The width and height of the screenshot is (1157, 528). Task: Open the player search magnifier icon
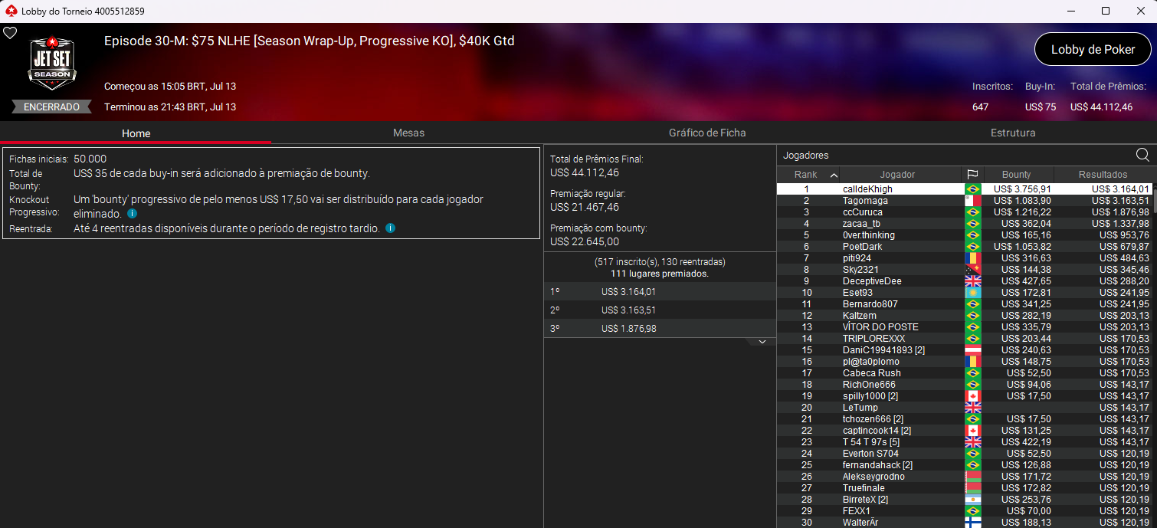[x=1142, y=156]
